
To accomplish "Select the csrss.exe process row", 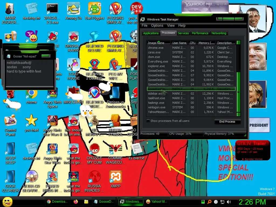I will pos(191,52).
